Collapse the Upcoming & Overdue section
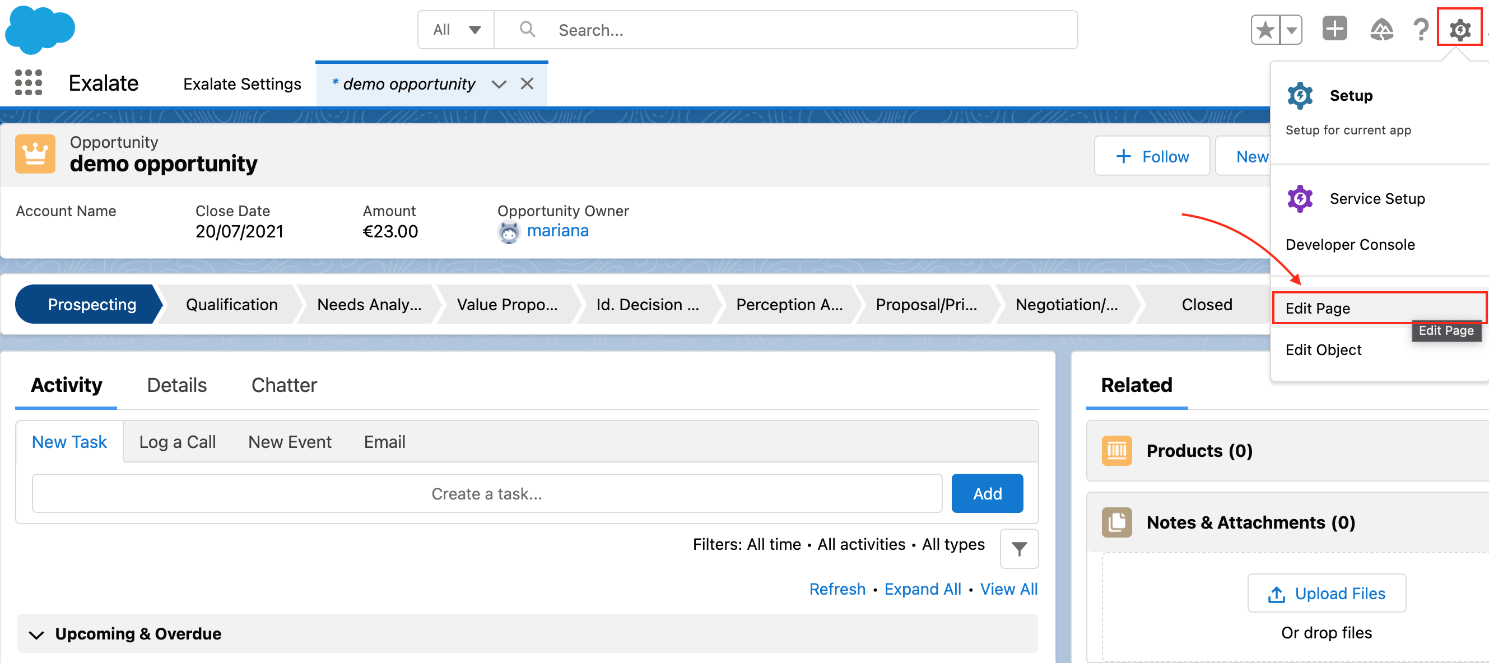 [x=36, y=634]
